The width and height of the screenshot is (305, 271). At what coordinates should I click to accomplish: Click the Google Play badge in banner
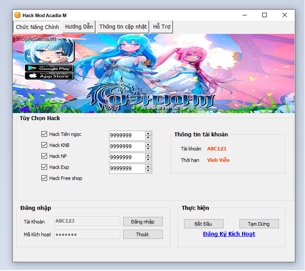[x=49, y=68]
